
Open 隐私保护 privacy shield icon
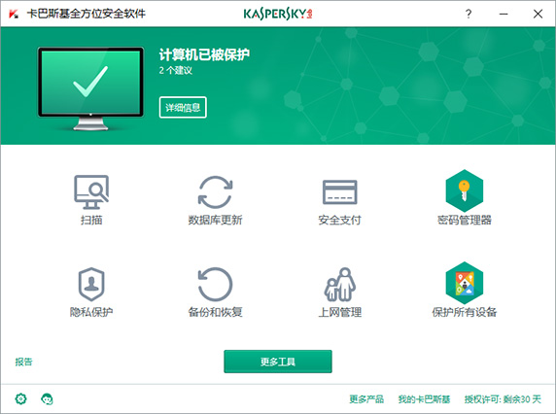(91, 285)
